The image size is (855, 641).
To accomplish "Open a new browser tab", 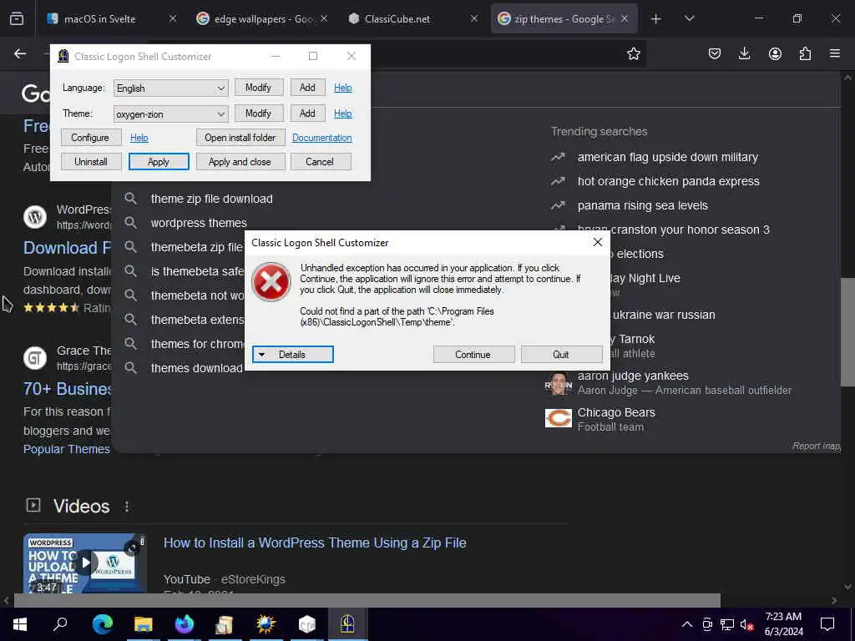I will coord(656,19).
